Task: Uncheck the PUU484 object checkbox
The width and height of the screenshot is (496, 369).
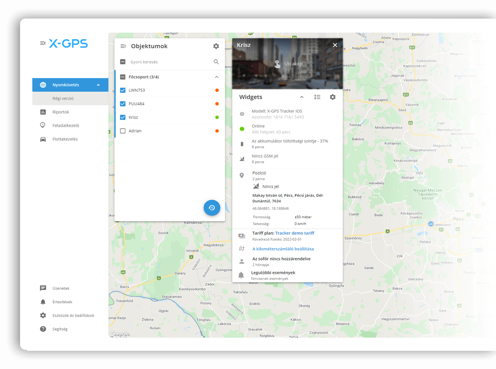Action: pos(123,104)
